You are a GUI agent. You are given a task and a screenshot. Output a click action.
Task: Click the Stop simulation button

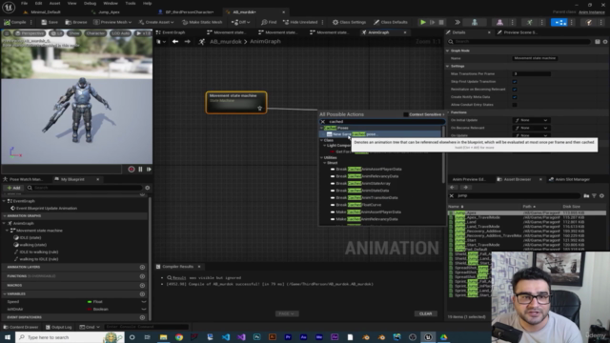coord(441,22)
